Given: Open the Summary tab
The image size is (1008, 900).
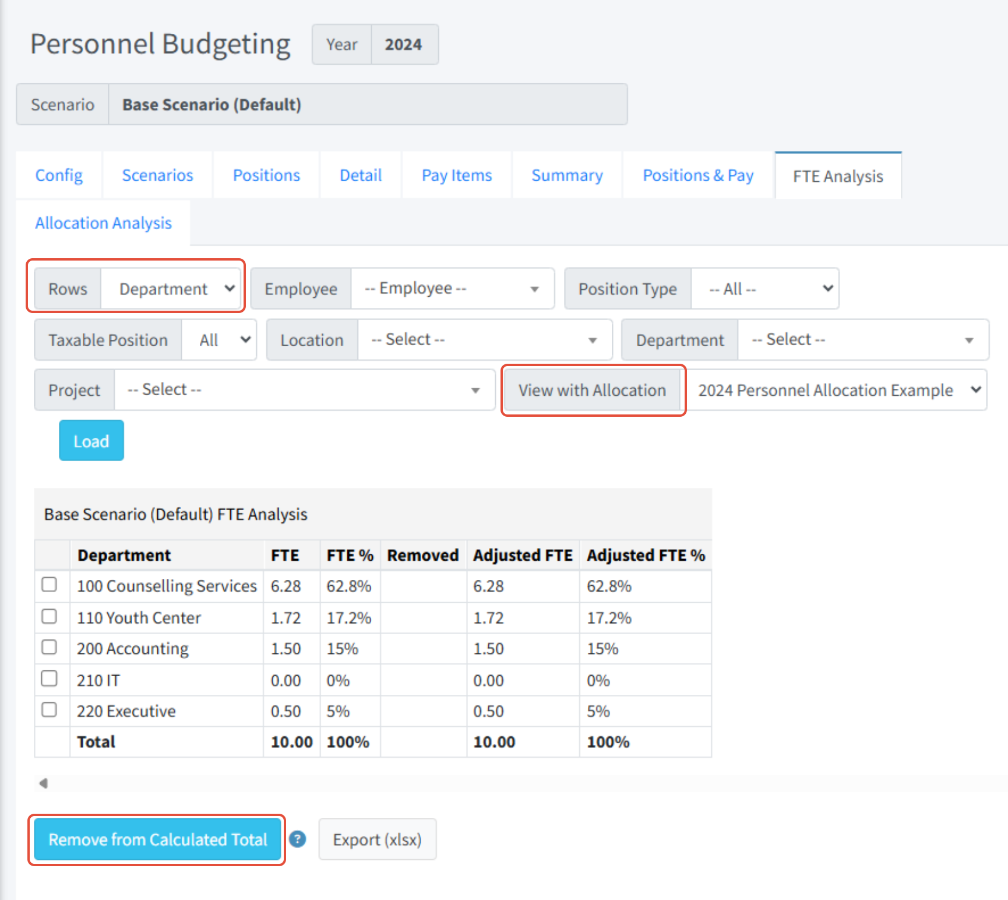Looking at the screenshot, I should point(567,175).
